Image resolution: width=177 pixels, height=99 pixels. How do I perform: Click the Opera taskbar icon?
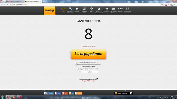click(8, 97)
